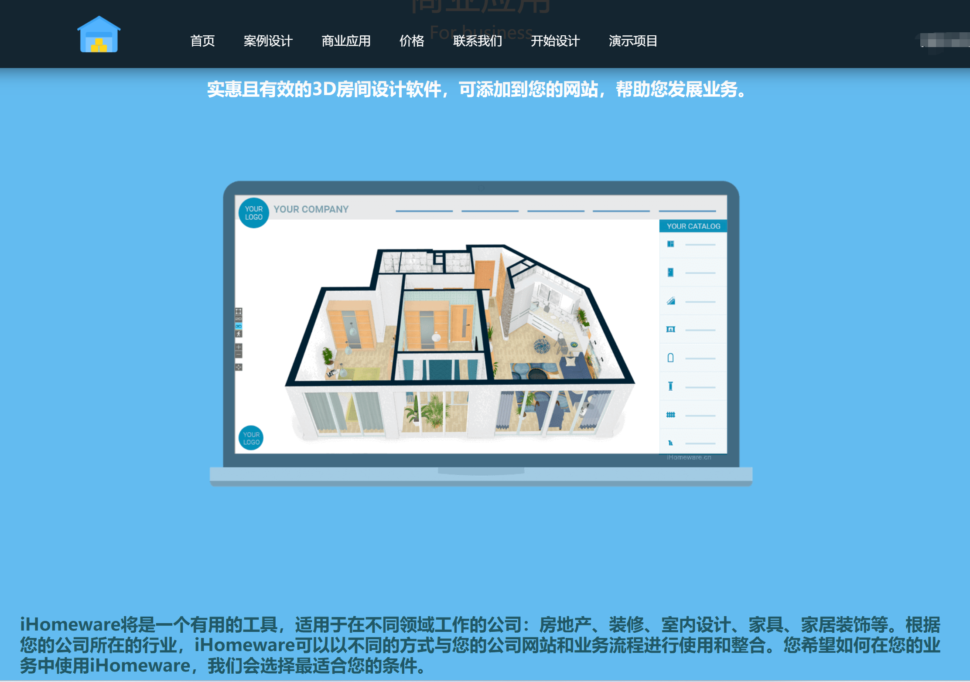Viewport: 970px width, 682px height.
Task: Switch to 2D view mode
Action: point(239,319)
